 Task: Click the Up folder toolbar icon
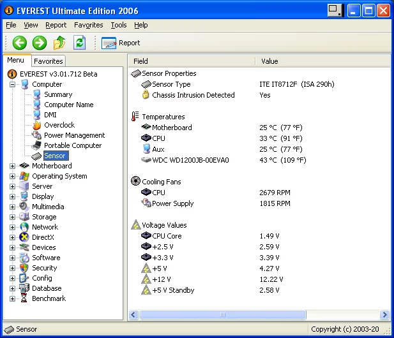[59, 43]
